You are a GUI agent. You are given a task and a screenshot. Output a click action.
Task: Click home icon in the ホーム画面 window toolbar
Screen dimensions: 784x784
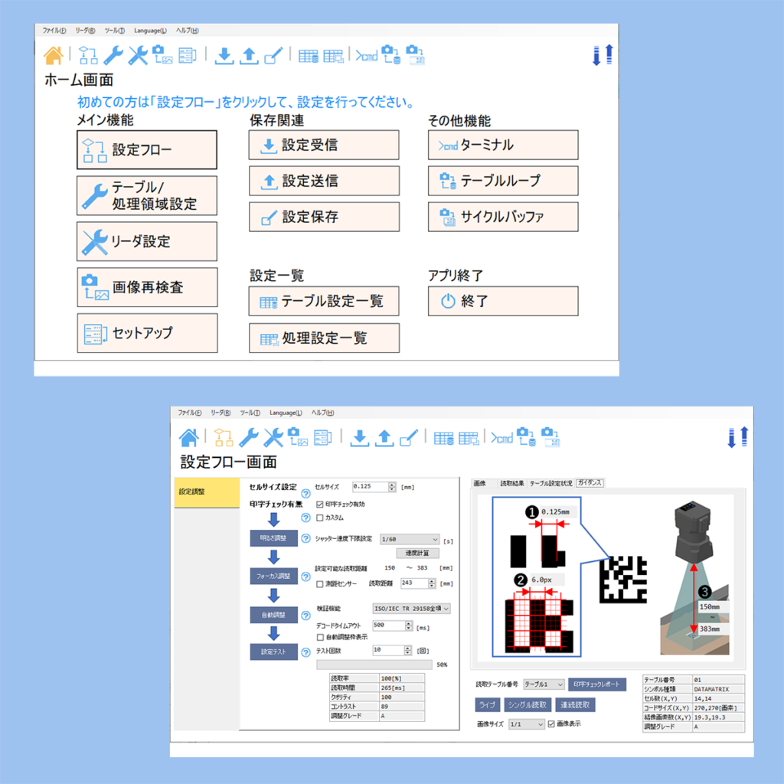click(x=53, y=55)
